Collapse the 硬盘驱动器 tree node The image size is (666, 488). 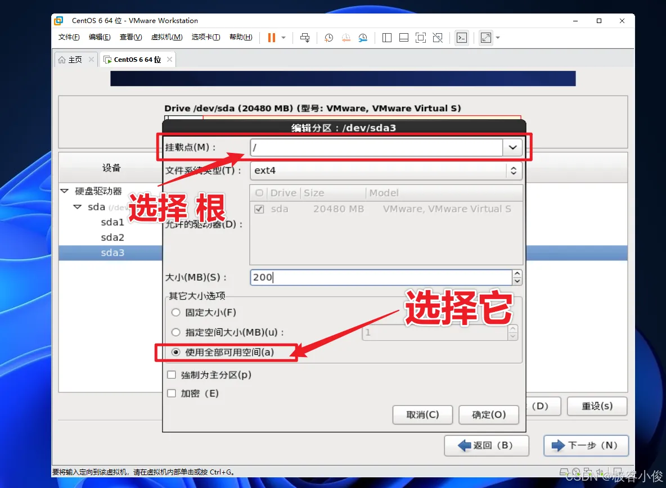pyautogui.click(x=65, y=191)
